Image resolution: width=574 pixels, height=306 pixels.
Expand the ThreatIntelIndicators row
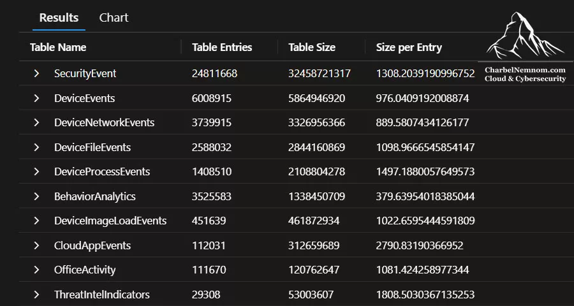36,295
